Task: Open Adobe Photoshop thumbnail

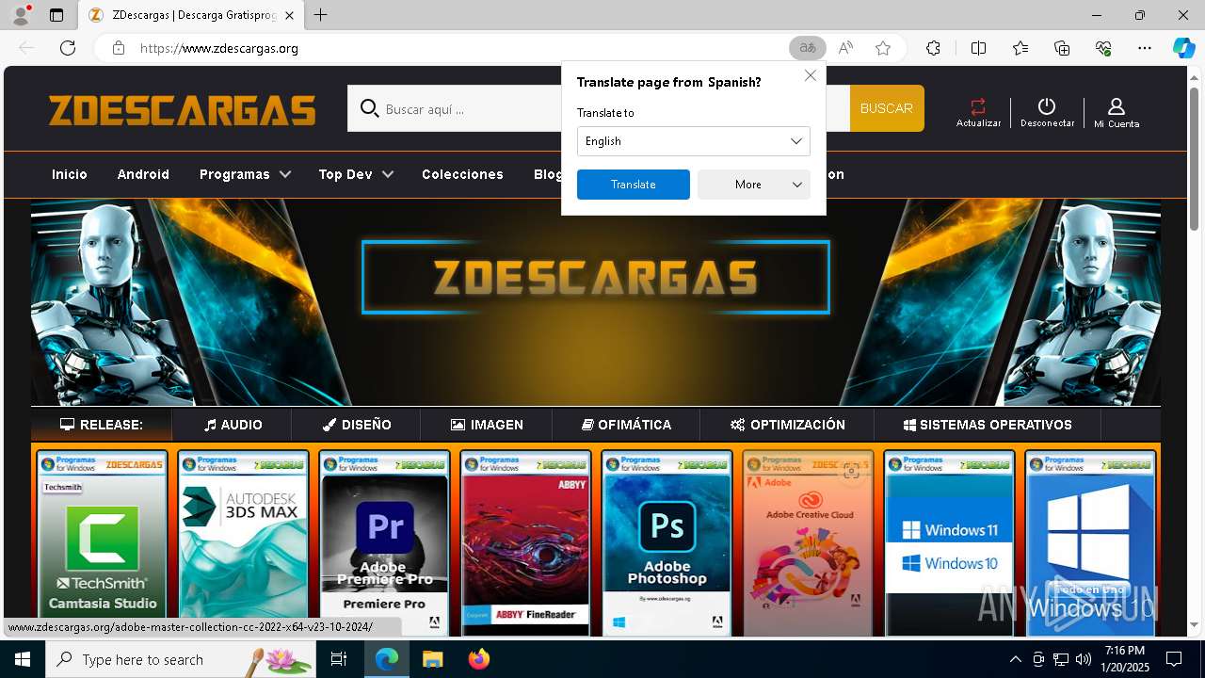Action: [667, 541]
